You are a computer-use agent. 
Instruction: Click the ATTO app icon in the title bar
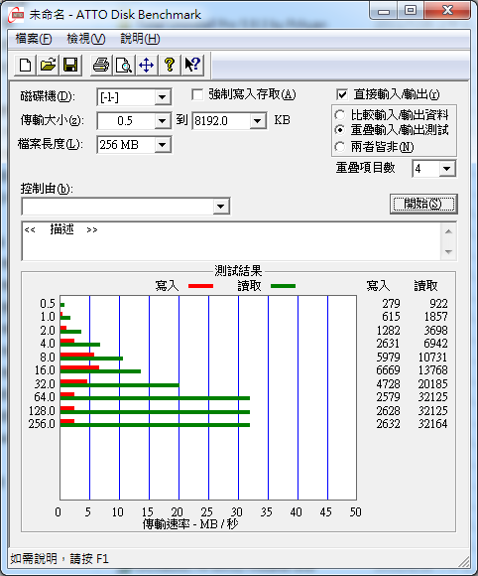click(x=17, y=15)
